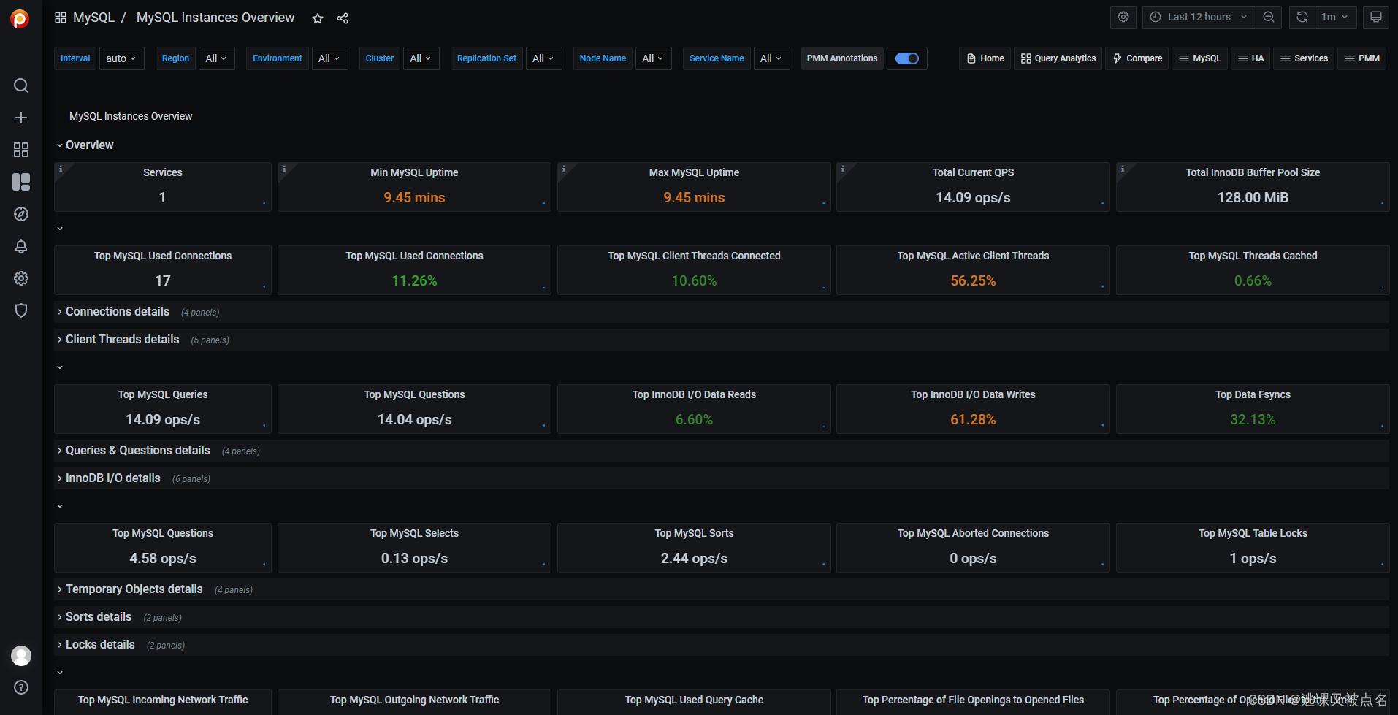The image size is (1398, 715).
Task: Open the HA dashboards menu
Action: pyautogui.click(x=1250, y=58)
